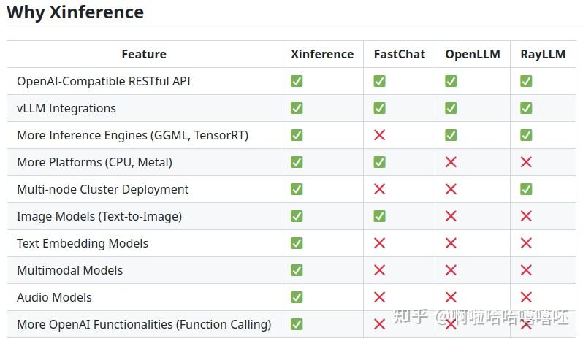Click FastChat red cross for Inference Engines row
The height and width of the screenshot is (341, 583).
click(x=379, y=135)
